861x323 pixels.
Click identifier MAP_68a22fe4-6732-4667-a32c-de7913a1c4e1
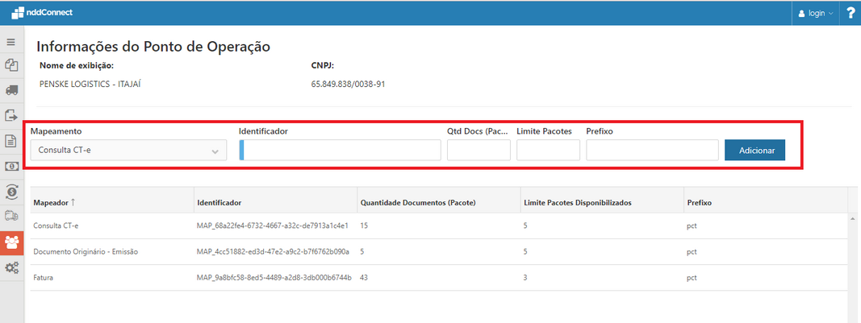point(273,226)
